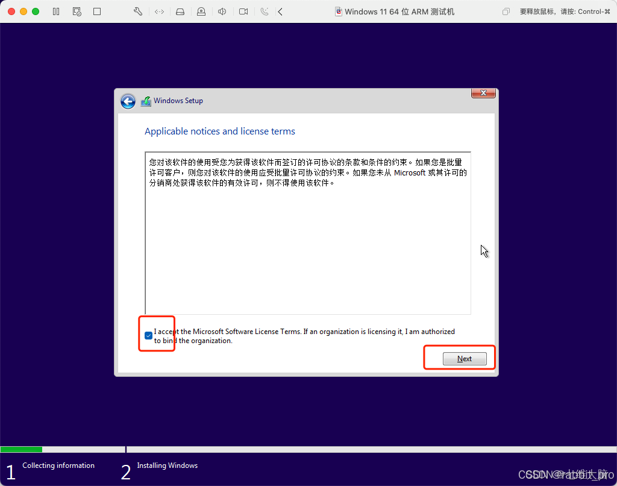This screenshot has height=486, width=617.
Task: Open virtual machine settings wrench icon
Action: 138,11
